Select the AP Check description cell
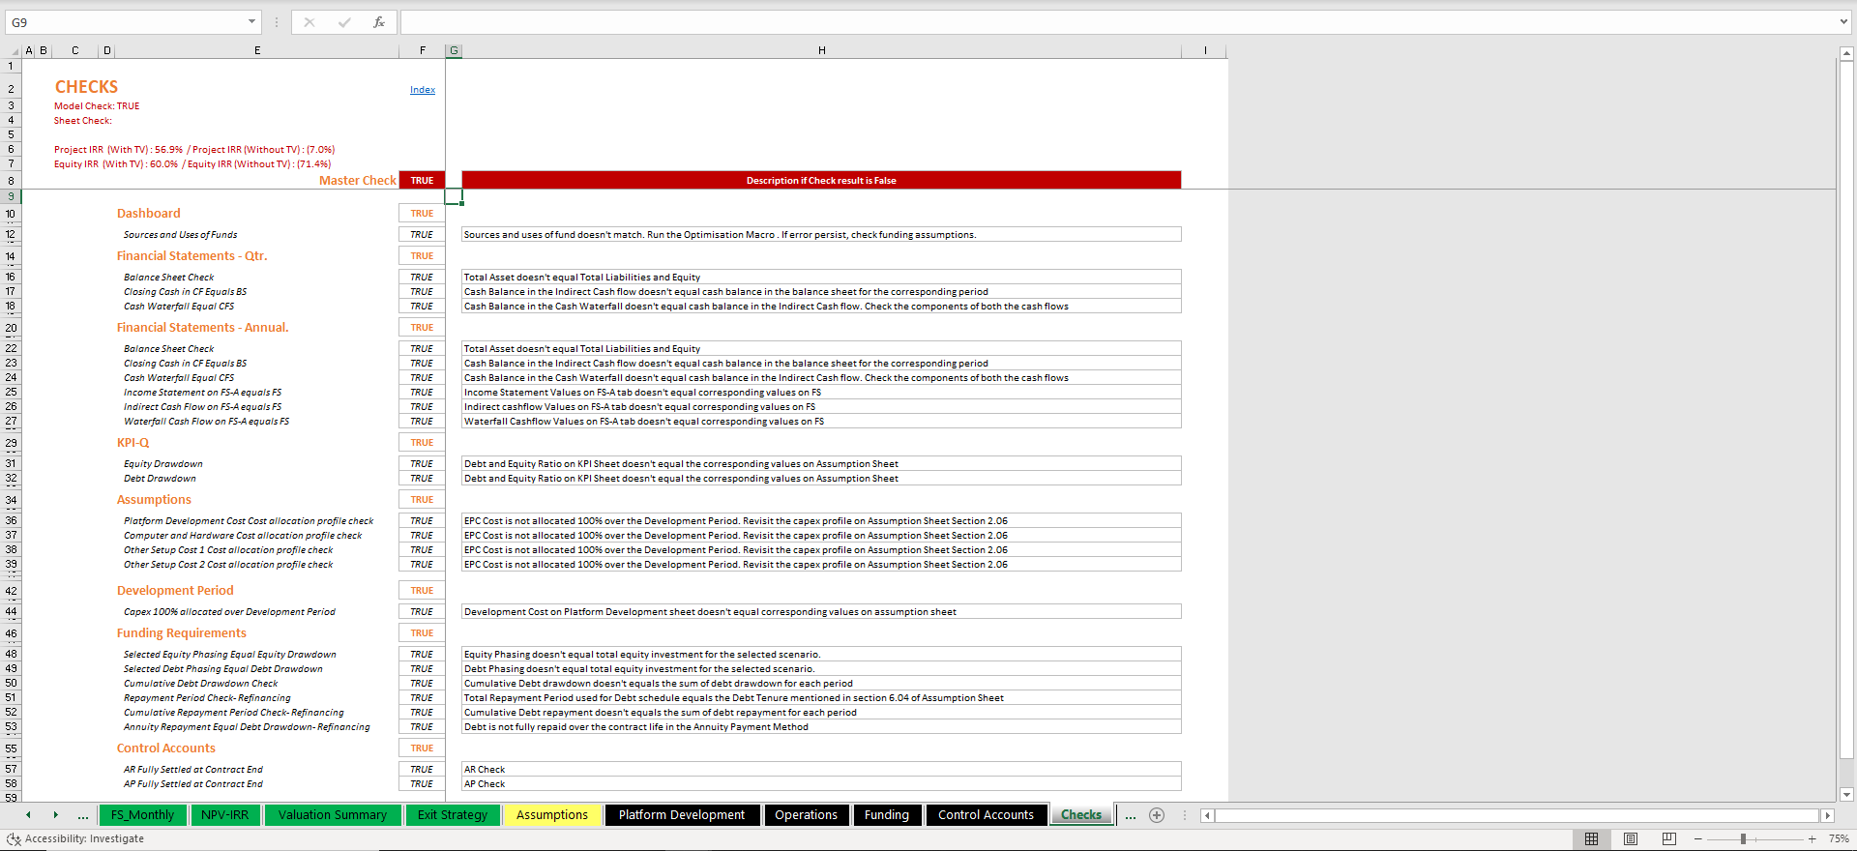 [x=821, y=784]
